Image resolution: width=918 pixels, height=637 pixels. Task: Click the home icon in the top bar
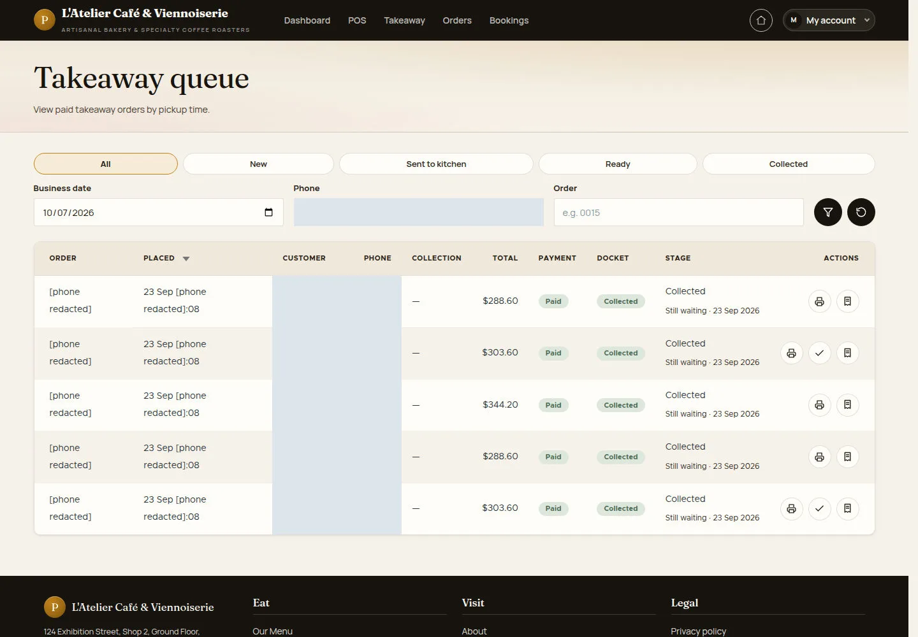coord(761,20)
